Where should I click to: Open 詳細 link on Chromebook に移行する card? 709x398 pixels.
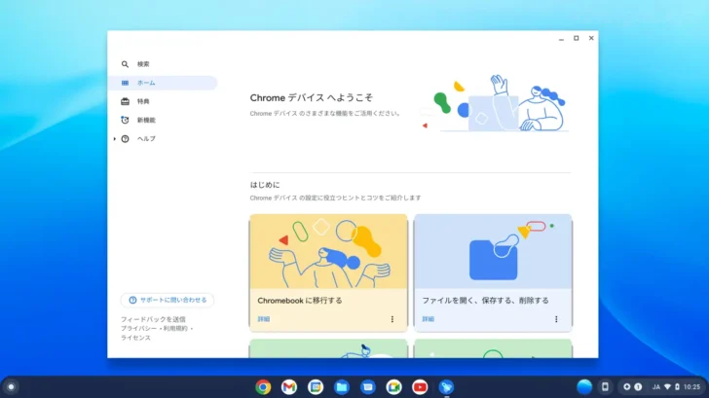(x=264, y=319)
